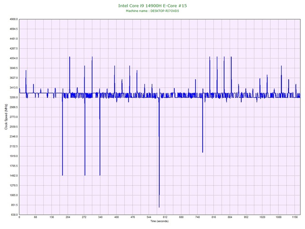Image resolution: width=305 pixels, height=229 pixels.
Task: Click the 1705.5 y-axis tick label
Action: pos(14,166)
